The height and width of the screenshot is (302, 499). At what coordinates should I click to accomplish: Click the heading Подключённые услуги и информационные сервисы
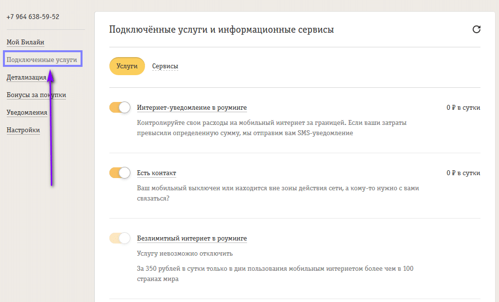[222, 30]
